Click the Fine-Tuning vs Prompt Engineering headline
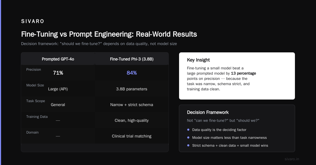316x165 pixels. point(109,34)
